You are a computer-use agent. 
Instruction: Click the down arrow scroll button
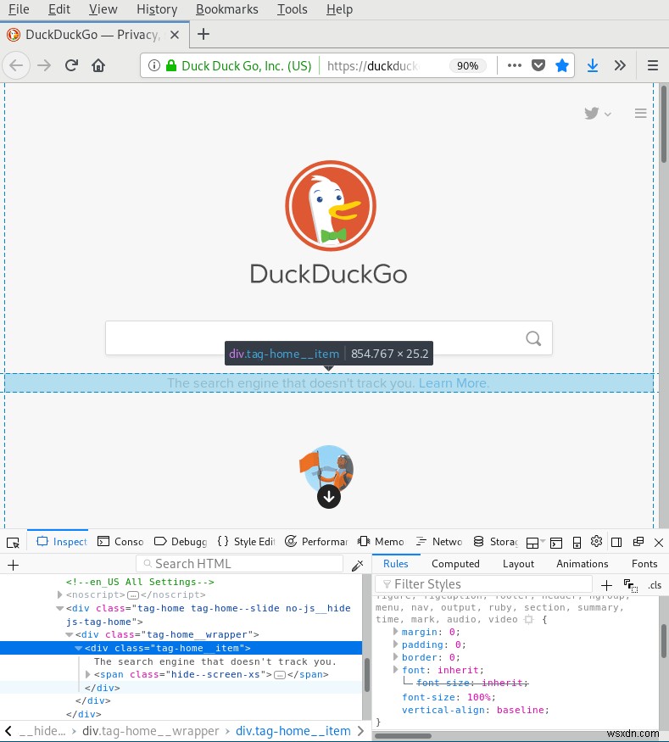click(329, 497)
